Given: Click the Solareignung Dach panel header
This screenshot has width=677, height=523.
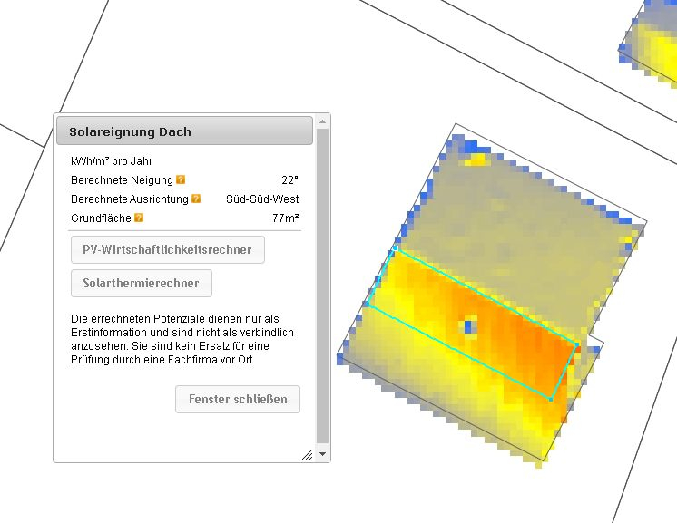Looking at the screenshot, I should (x=184, y=131).
